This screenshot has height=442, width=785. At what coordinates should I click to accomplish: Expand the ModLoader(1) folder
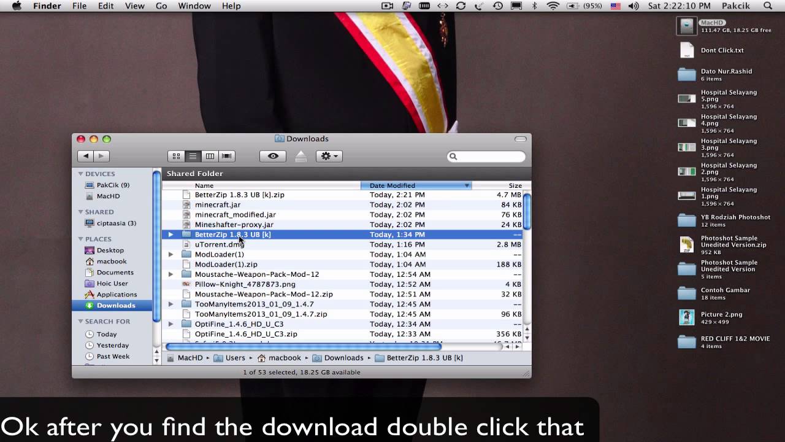click(170, 254)
